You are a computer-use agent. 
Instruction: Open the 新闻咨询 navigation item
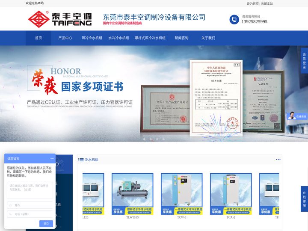(x=181, y=38)
